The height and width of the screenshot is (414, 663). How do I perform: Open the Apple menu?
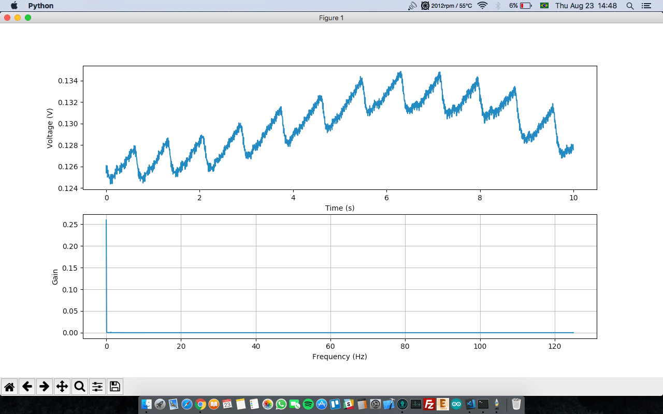[x=14, y=6]
